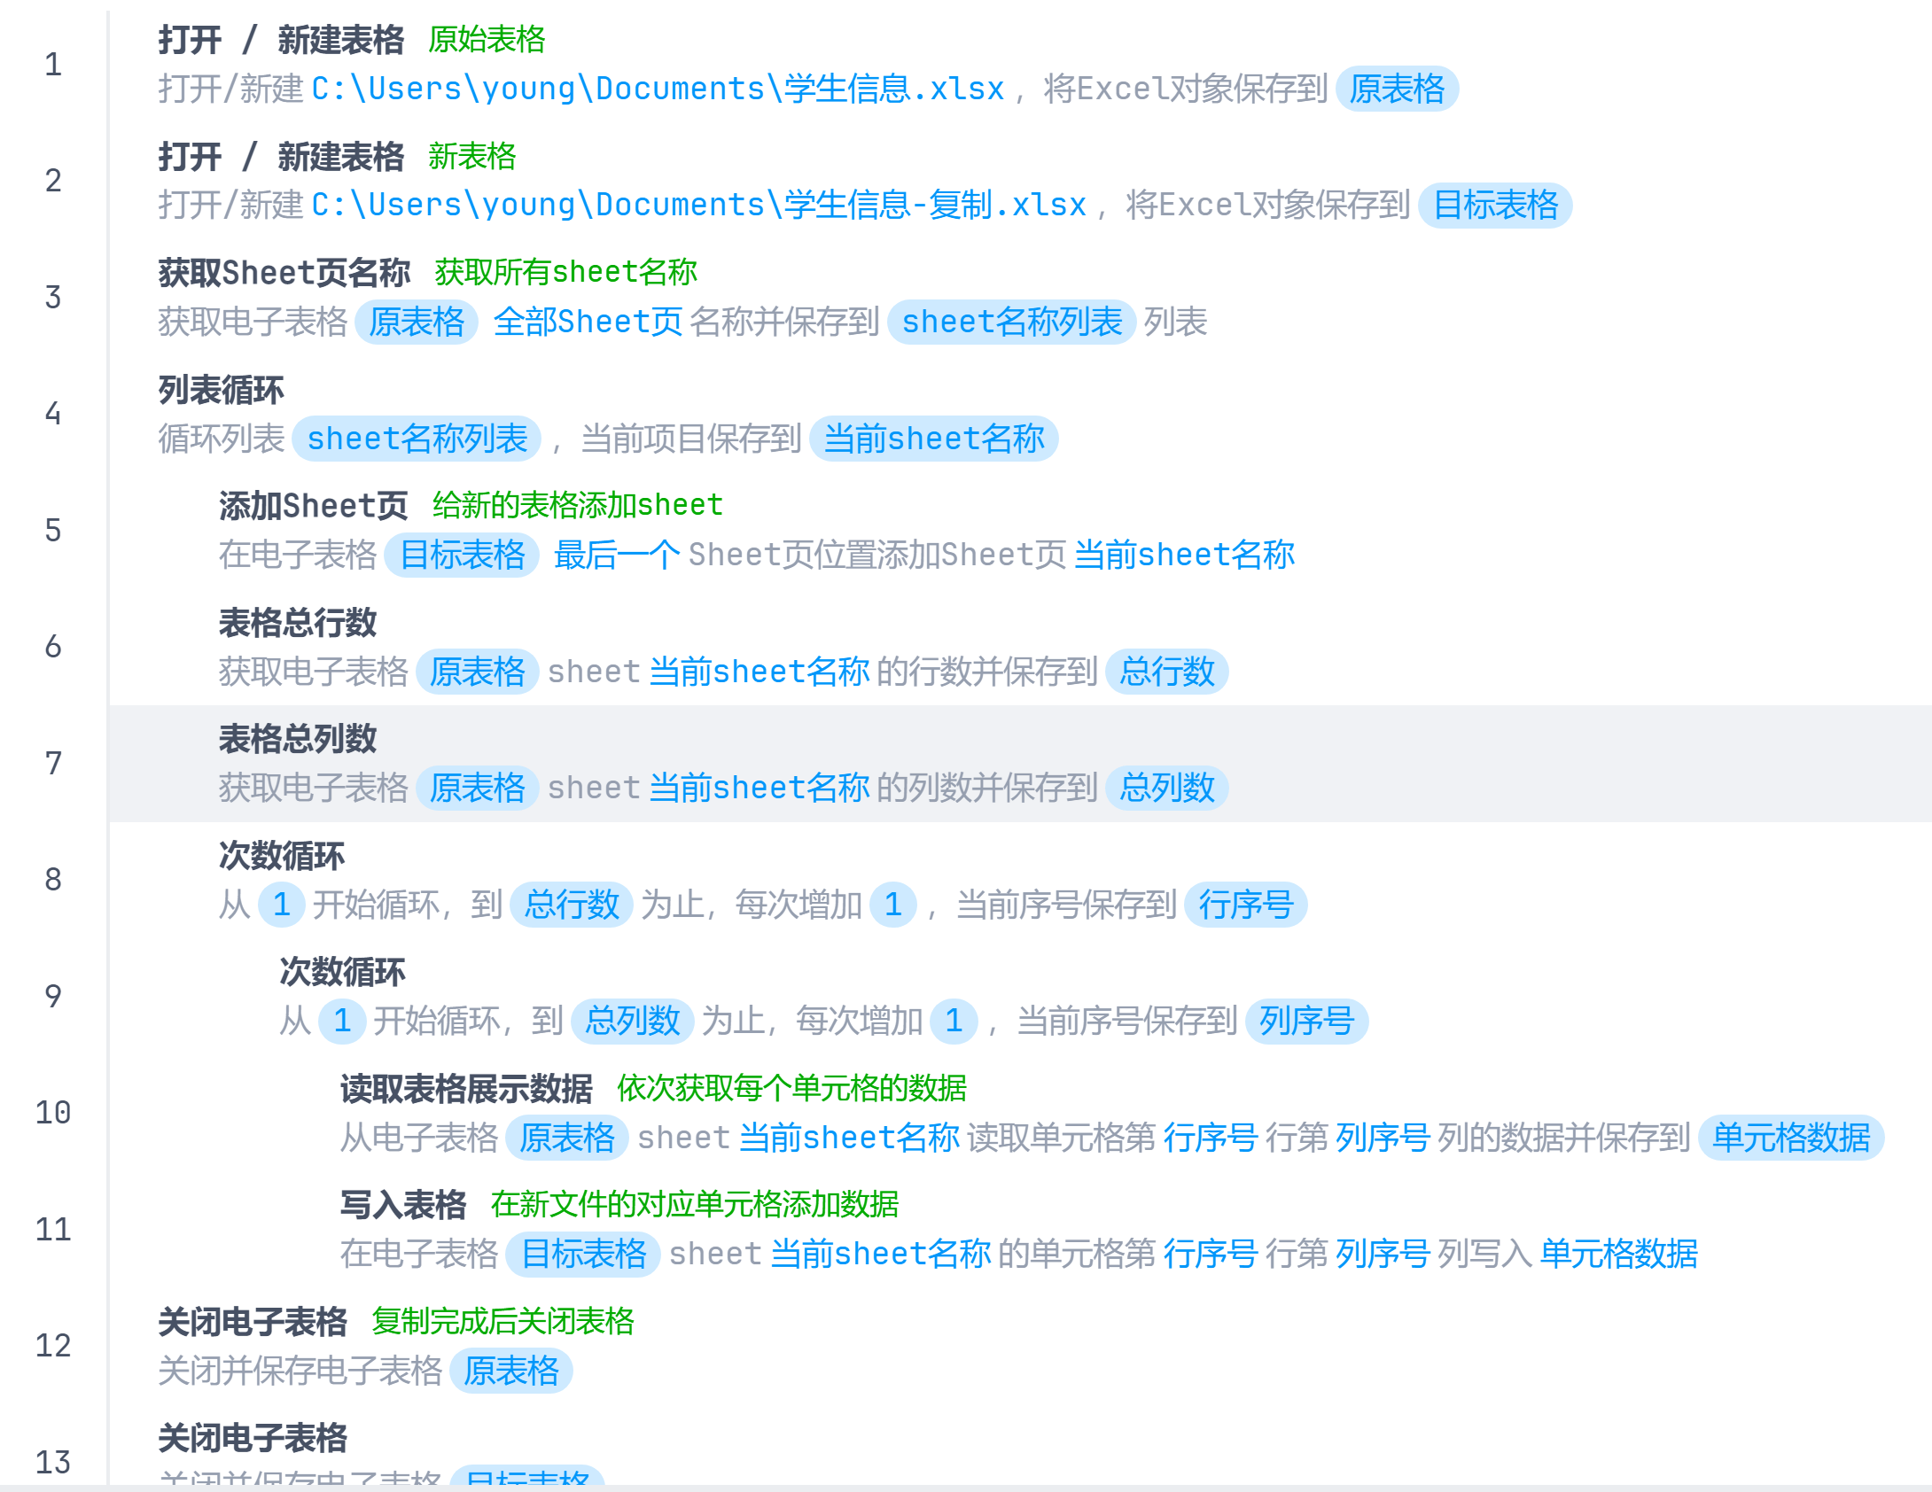Select the 获取Sheet页名称 step title
The width and height of the screenshot is (1932, 1492).
click(x=284, y=273)
